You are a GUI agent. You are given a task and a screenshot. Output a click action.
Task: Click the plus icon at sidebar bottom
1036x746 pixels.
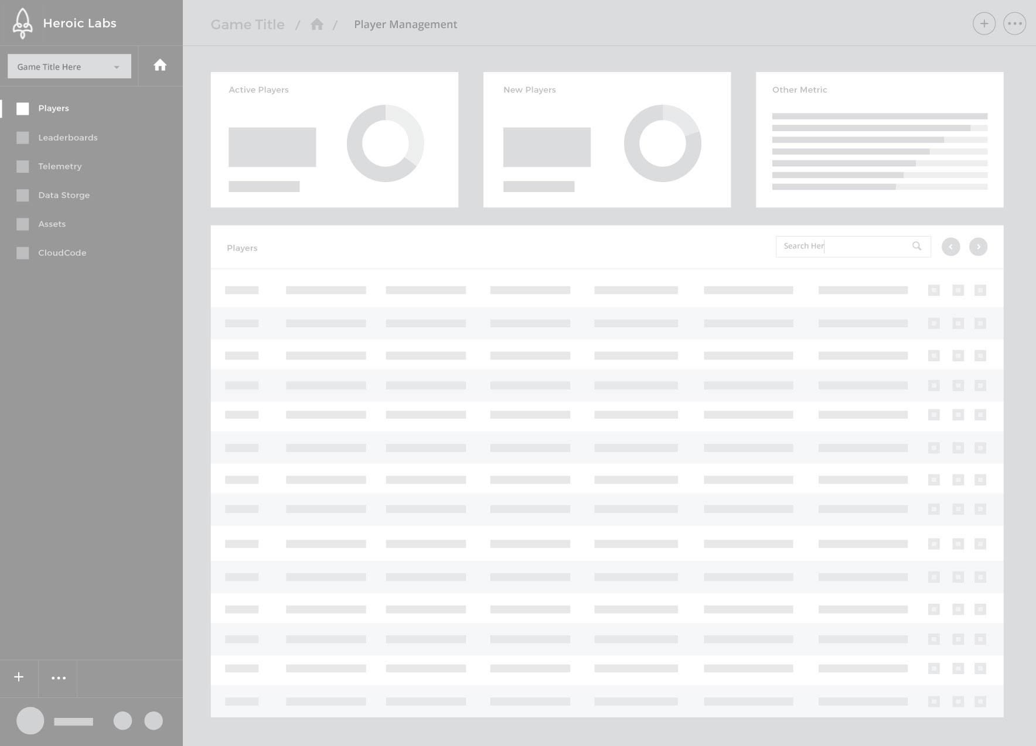pos(19,677)
